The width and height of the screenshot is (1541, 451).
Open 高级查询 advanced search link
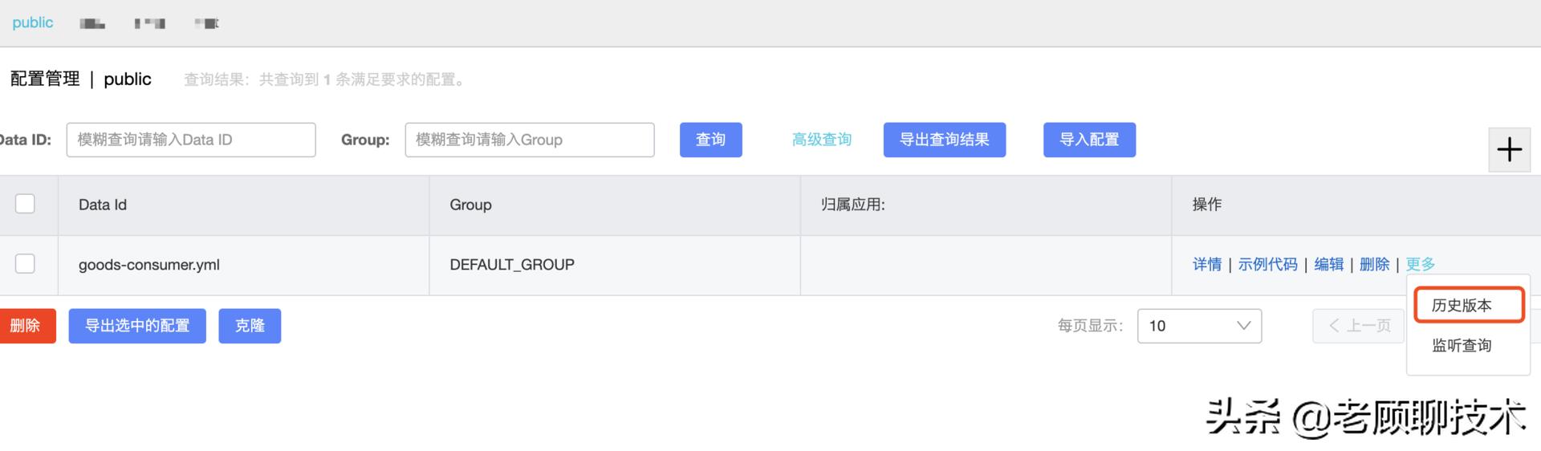pyautogui.click(x=821, y=140)
